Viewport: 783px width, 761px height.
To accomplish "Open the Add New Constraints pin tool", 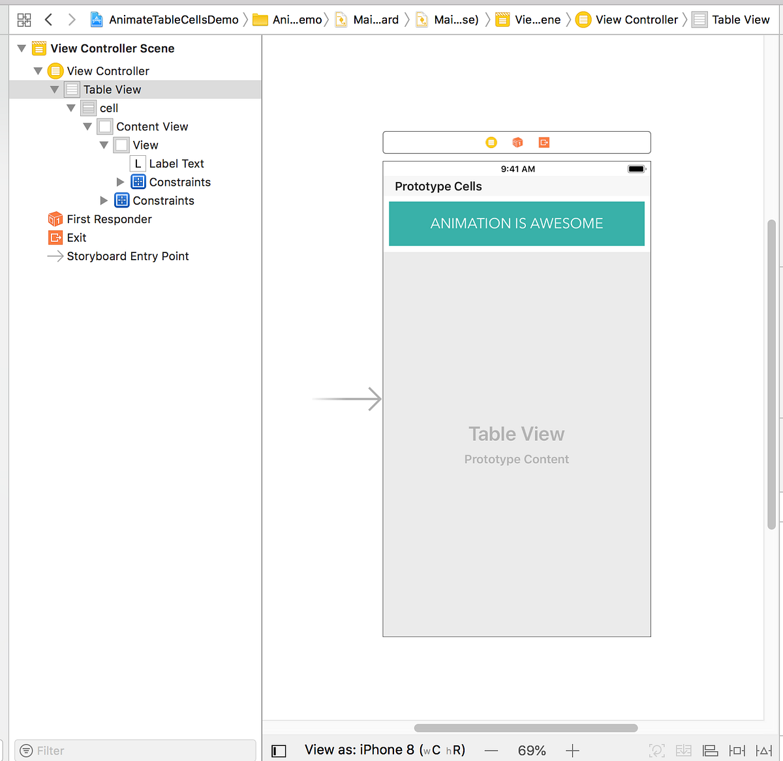I will pyautogui.click(x=737, y=750).
